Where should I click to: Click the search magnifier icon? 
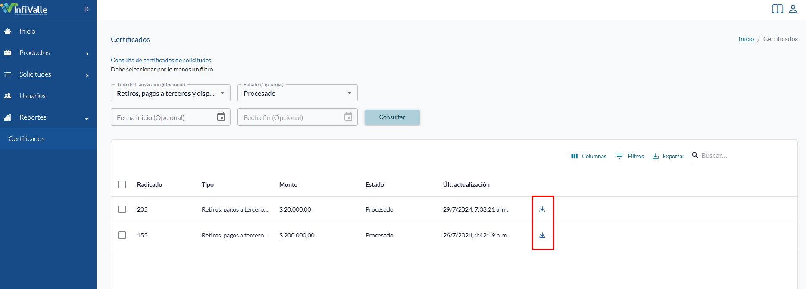tap(695, 155)
